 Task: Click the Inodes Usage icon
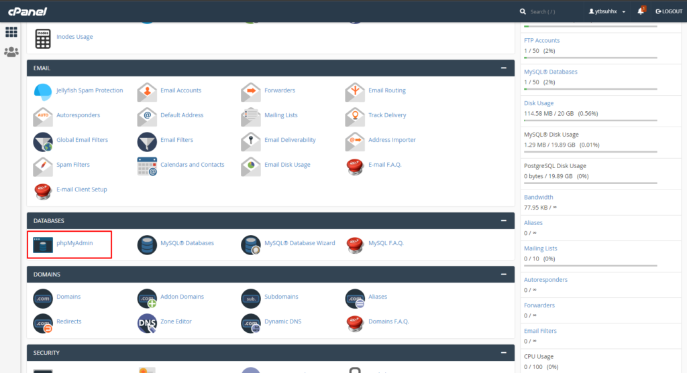(x=43, y=38)
